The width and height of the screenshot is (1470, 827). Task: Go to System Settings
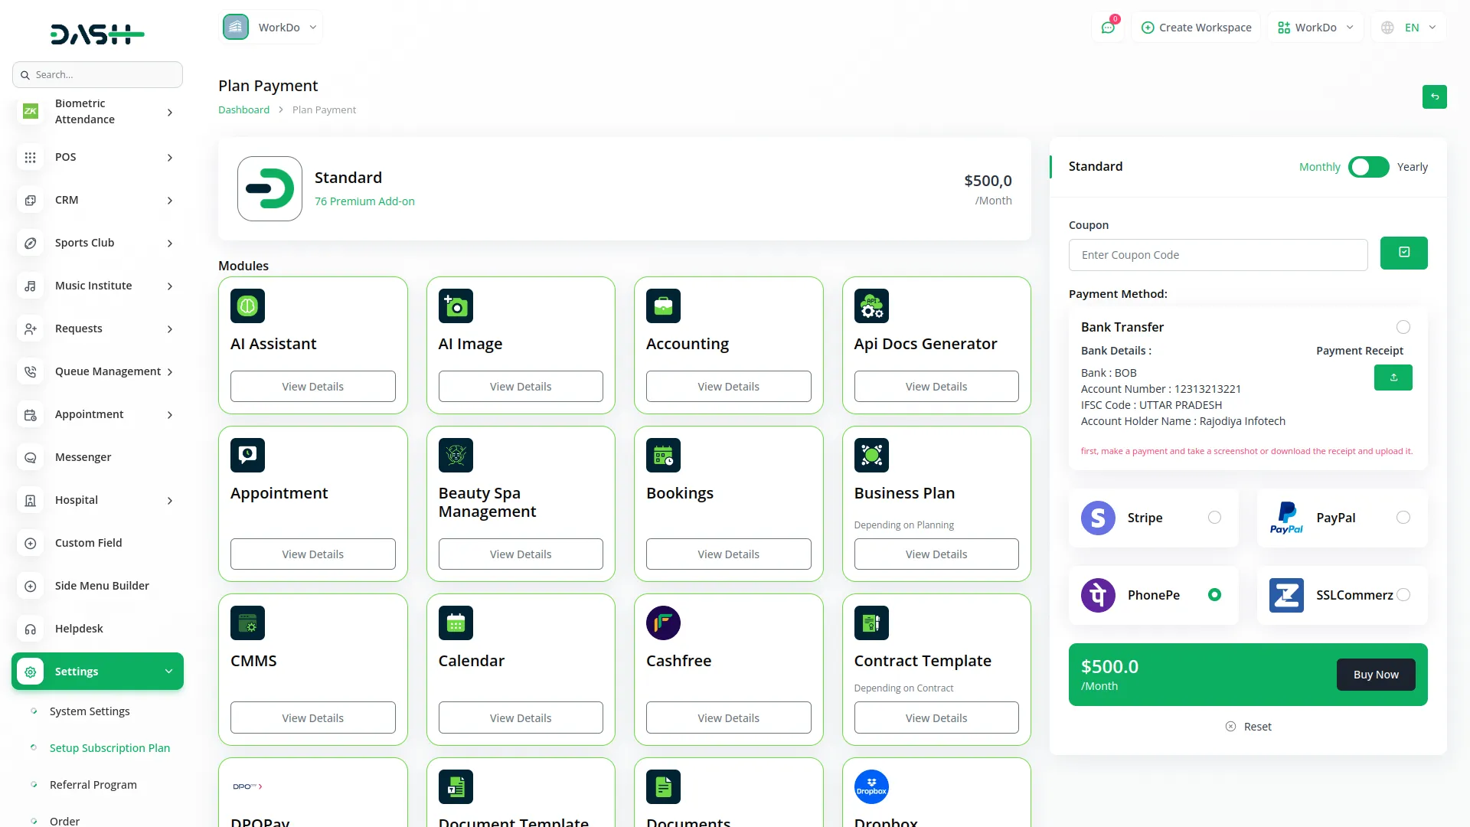[x=89, y=711]
